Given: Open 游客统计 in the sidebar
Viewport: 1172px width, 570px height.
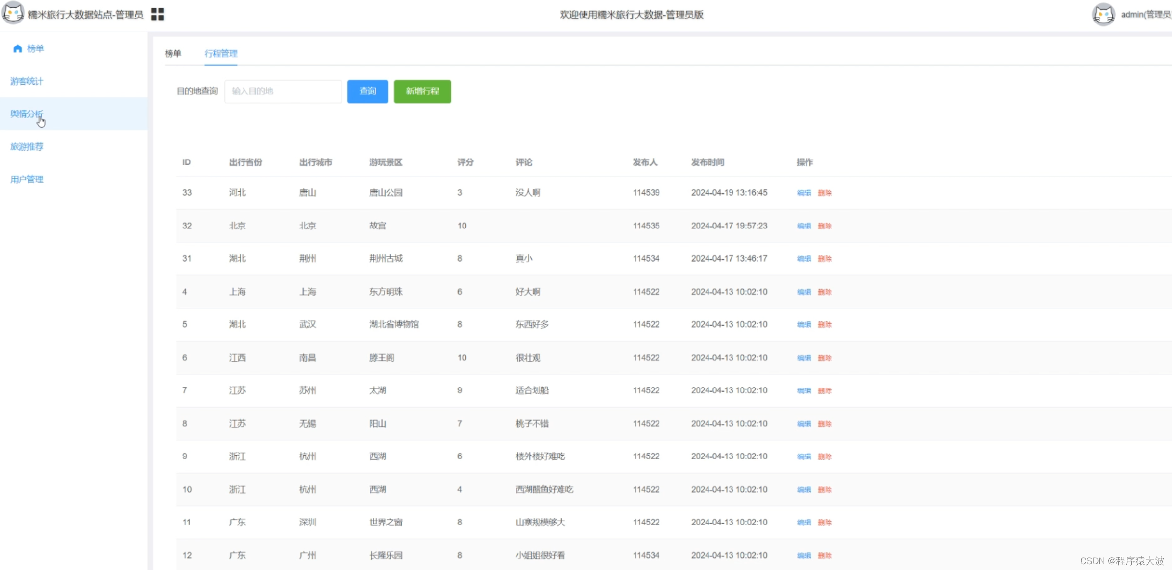Looking at the screenshot, I should [27, 81].
